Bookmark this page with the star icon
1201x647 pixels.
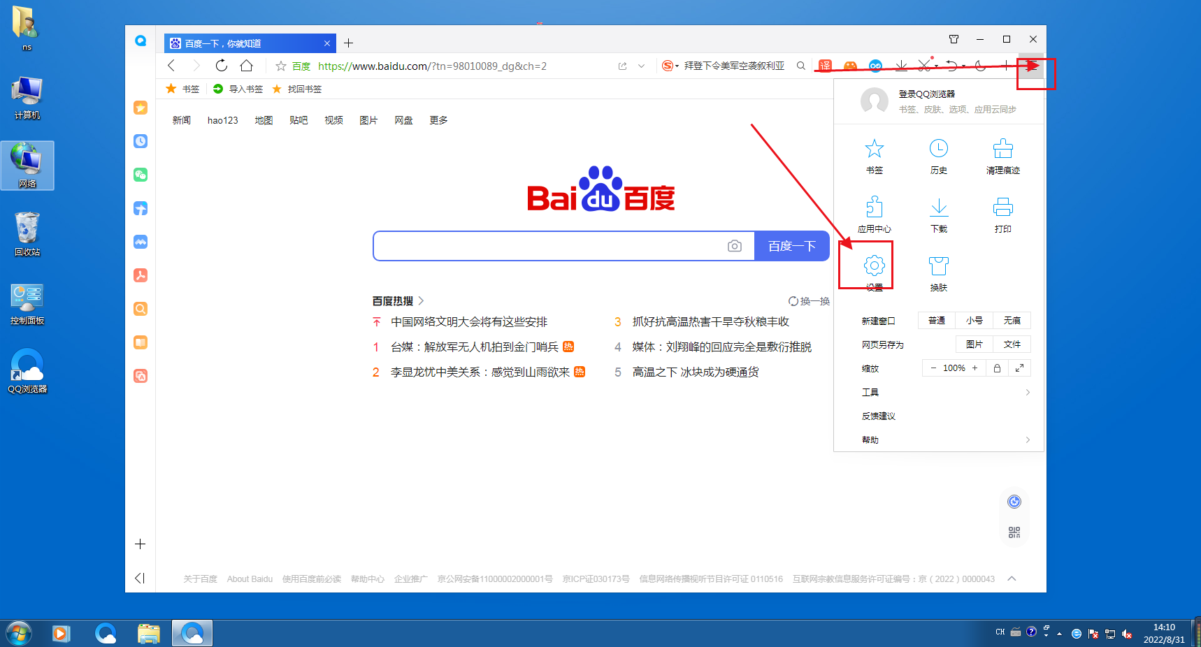click(281, 66)
